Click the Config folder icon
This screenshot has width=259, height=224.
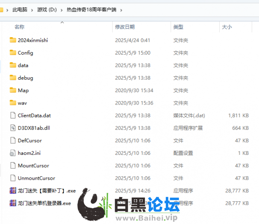(x=13, y=52)
